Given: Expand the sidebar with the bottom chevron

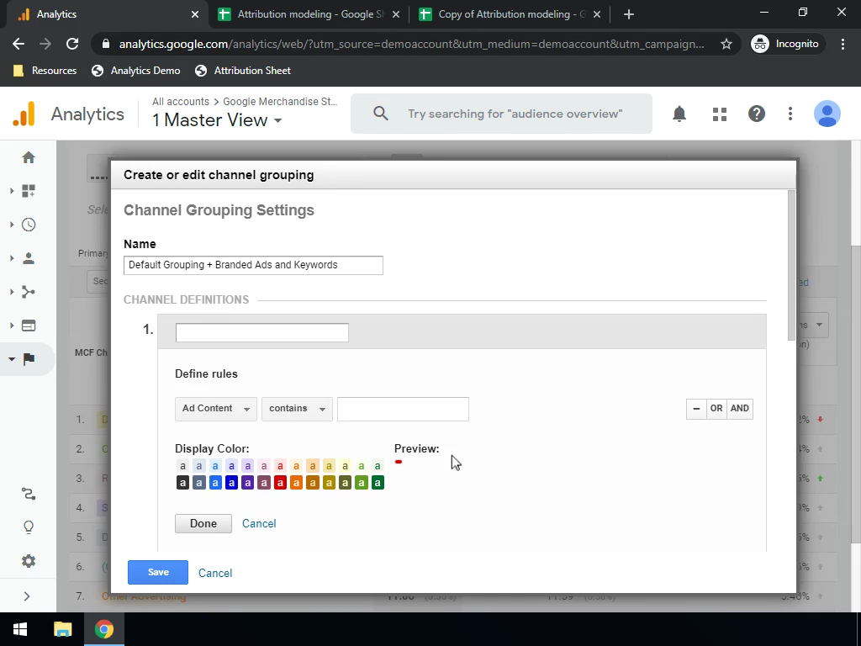Looking at the screenshot, I should (27, 596).
